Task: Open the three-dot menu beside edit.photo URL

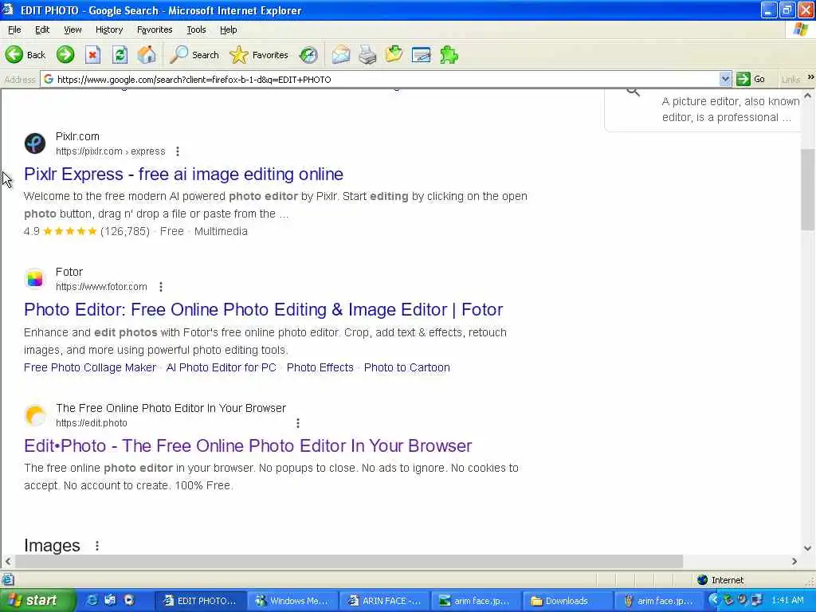Action: [298, 423]
